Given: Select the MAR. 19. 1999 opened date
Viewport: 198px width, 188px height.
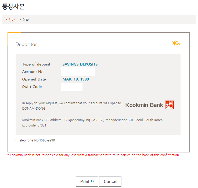Looking at the screenshot, I should click(76, 79).
